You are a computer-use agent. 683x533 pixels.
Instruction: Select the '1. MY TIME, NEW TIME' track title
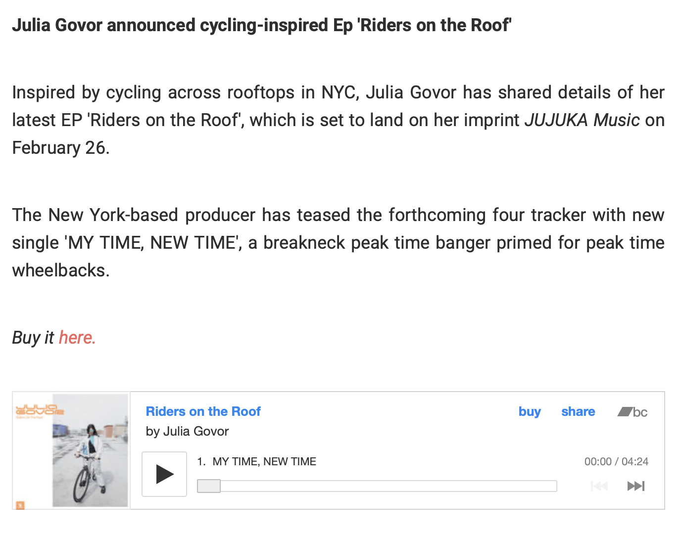(256, 461)
